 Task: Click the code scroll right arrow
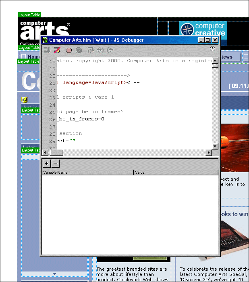pos(209,153)
